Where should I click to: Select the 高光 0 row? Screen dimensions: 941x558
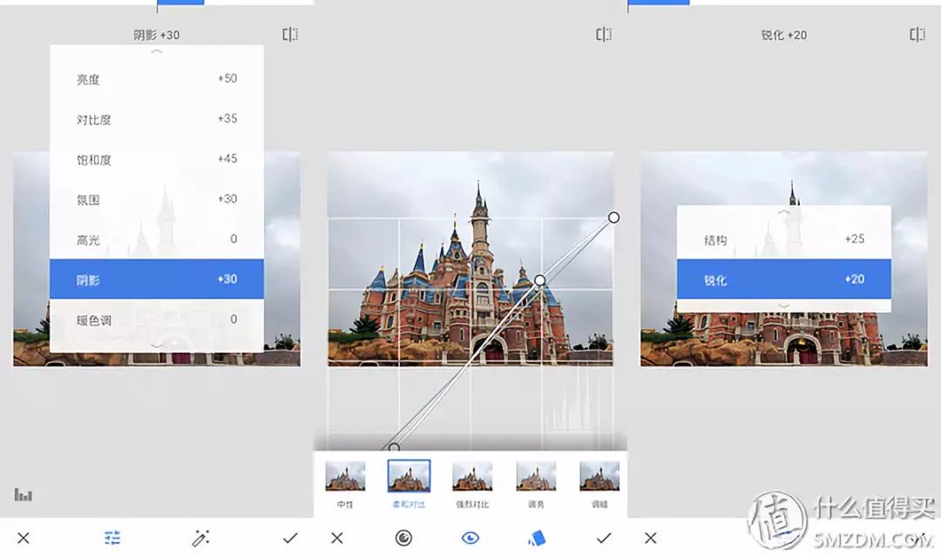(x=157, y=239)
